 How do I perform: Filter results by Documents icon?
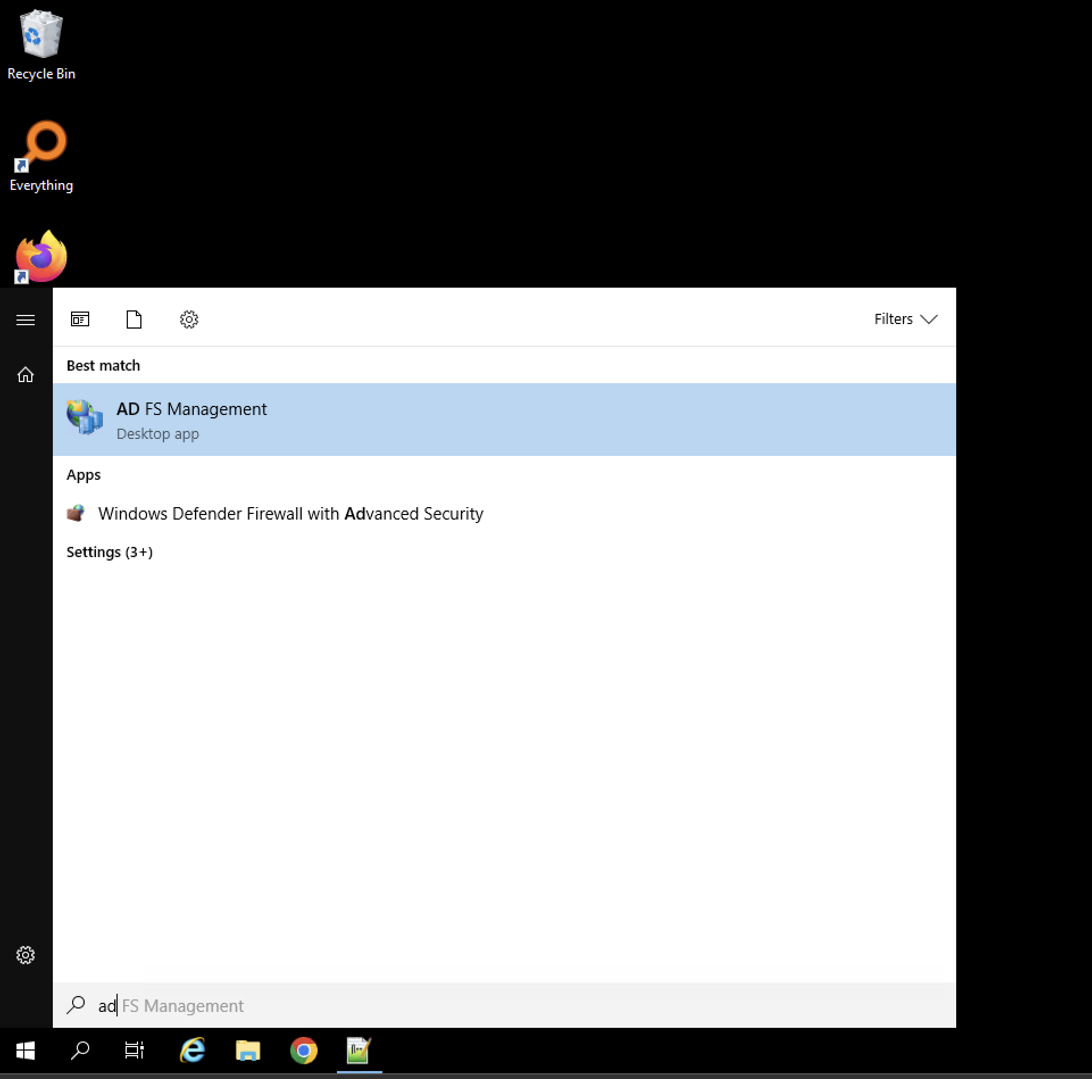[x=134, y=319]
